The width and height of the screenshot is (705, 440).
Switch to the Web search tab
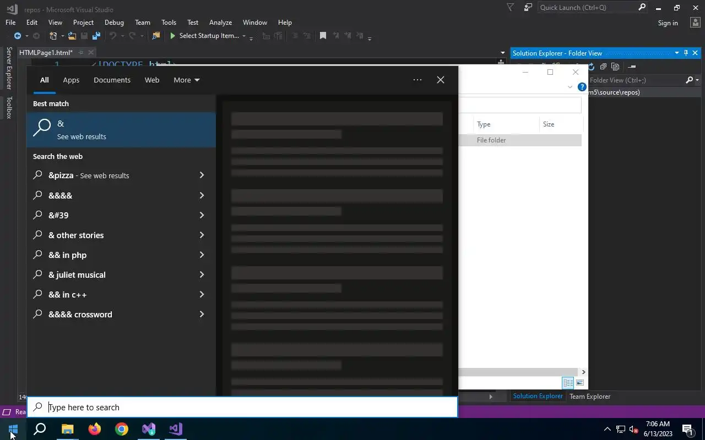point(152,80)
